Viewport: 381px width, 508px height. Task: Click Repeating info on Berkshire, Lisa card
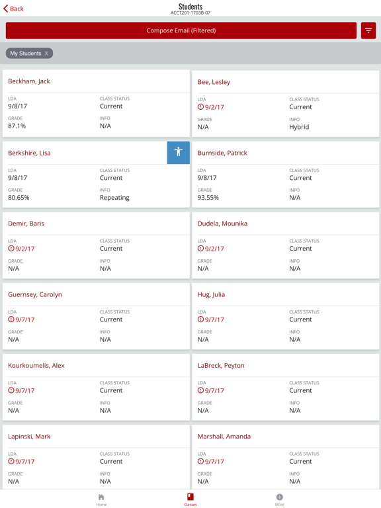coord(114,198)
